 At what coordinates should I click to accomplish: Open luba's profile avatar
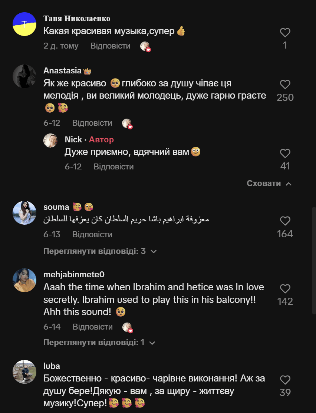tap(24, 371)
